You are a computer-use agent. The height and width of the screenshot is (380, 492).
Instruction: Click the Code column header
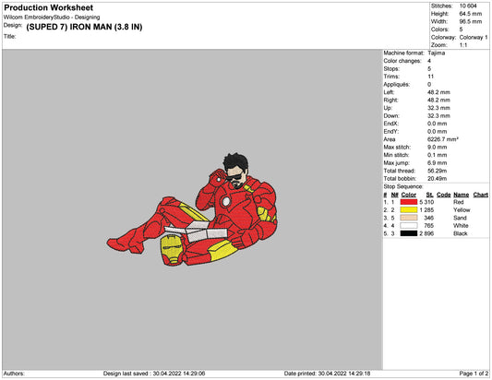pyautogui.click(x=443, y=195)
